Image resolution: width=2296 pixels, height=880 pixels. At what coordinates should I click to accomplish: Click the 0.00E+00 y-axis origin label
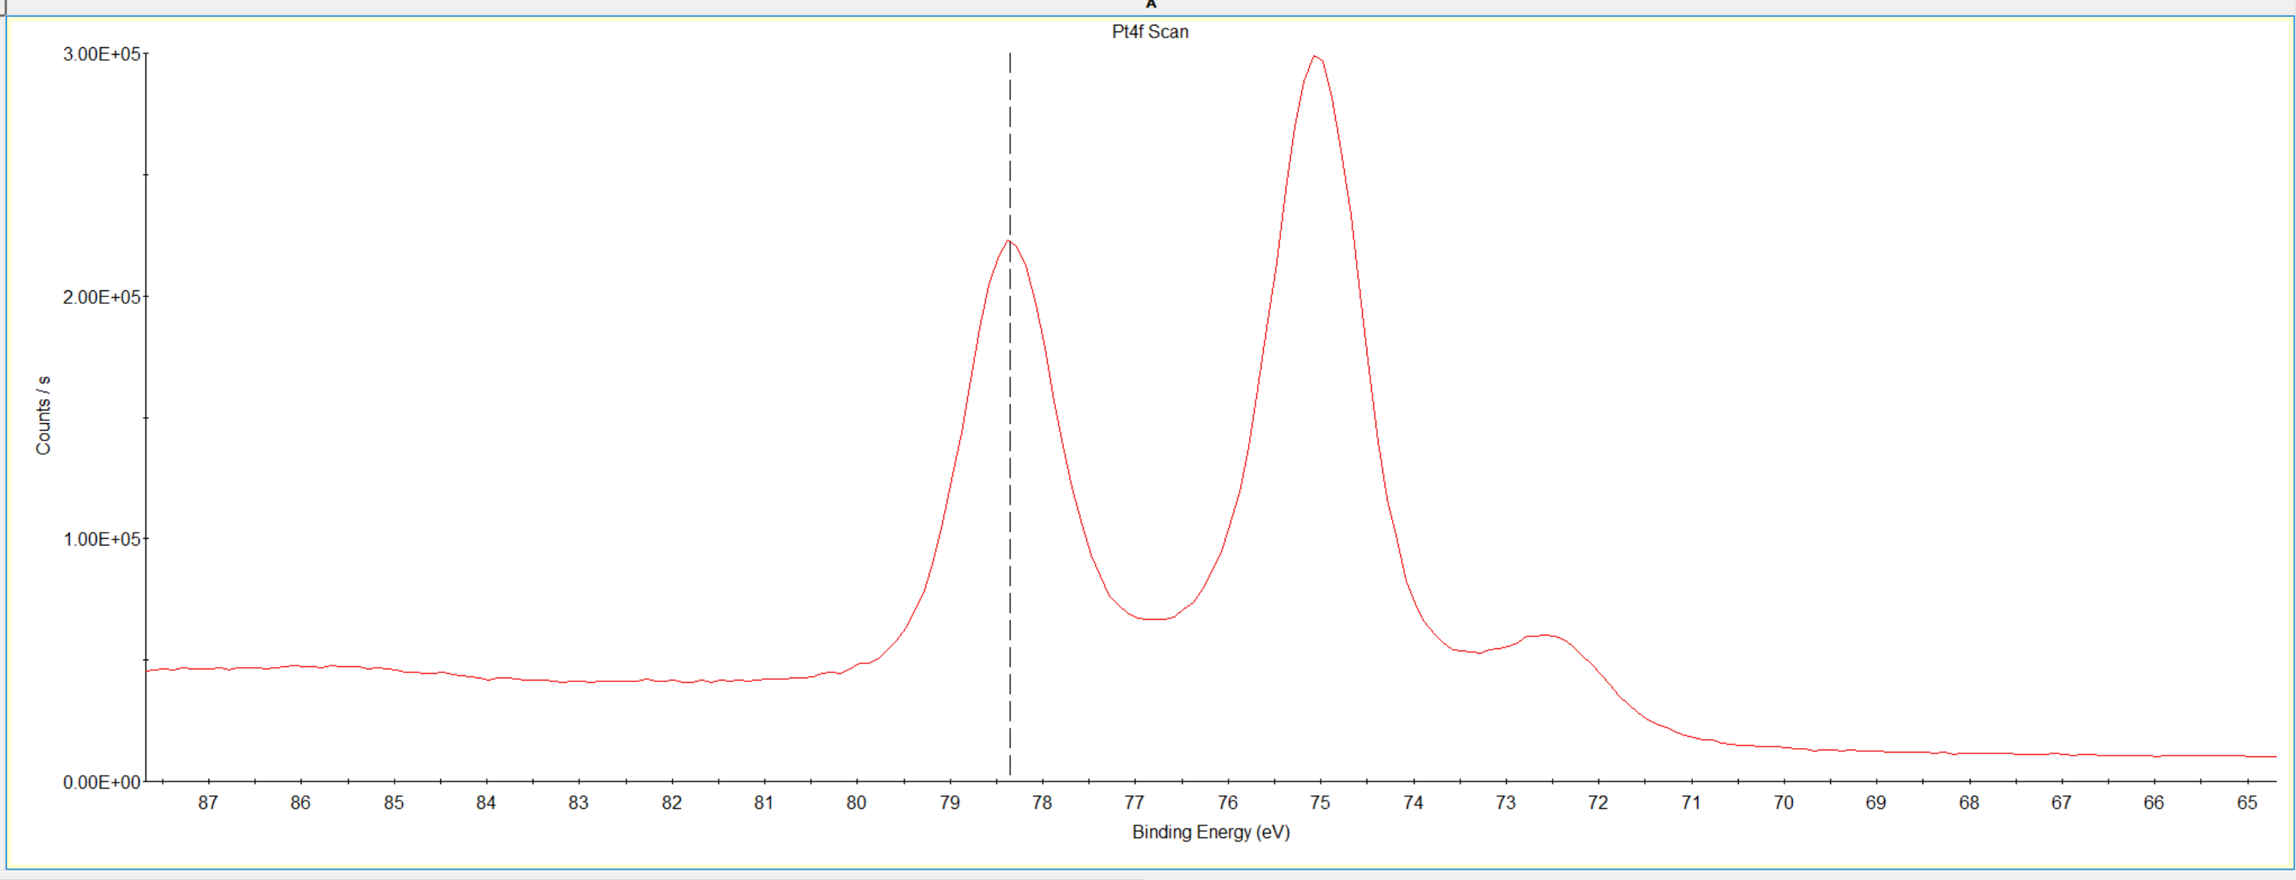coord(101,782)
